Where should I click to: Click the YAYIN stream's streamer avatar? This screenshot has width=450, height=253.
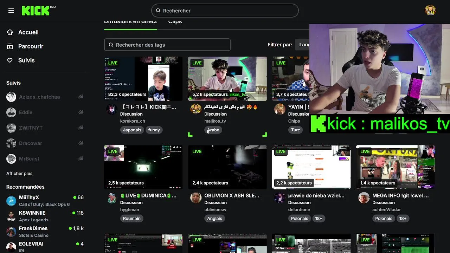[280, 109]
